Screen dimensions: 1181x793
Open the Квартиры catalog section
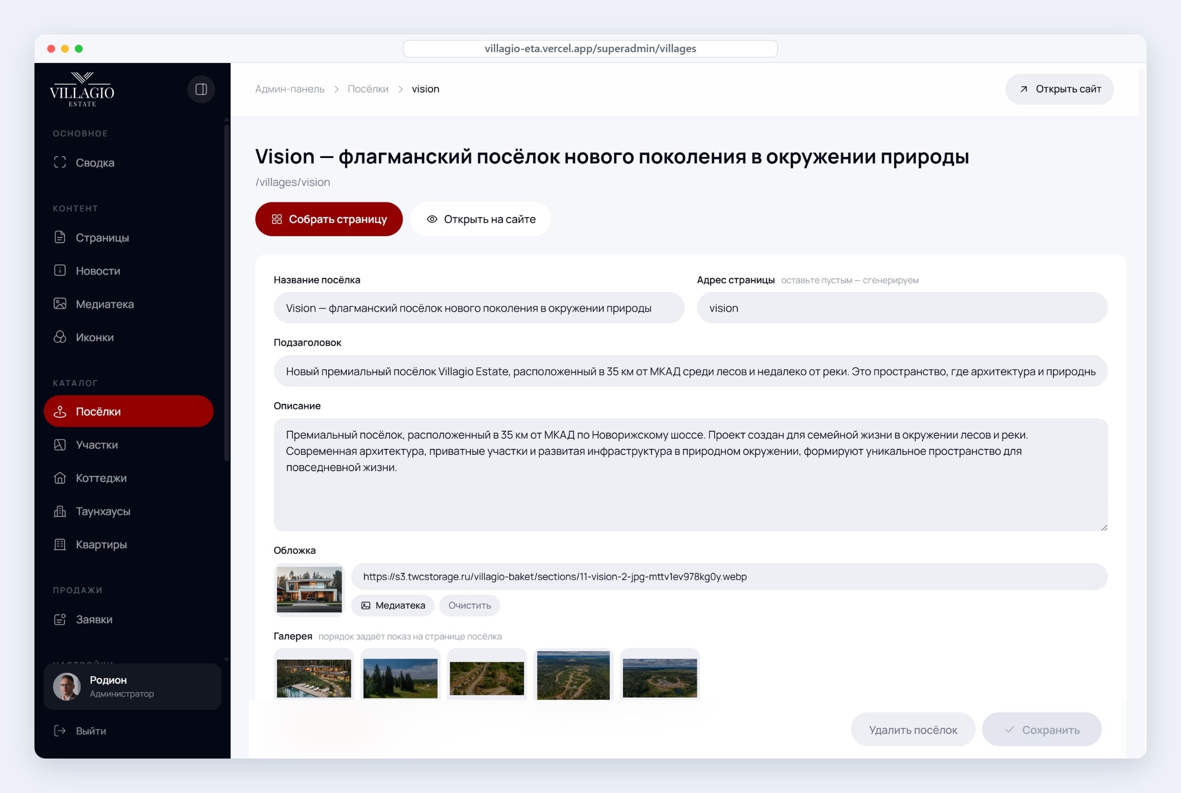128,545
